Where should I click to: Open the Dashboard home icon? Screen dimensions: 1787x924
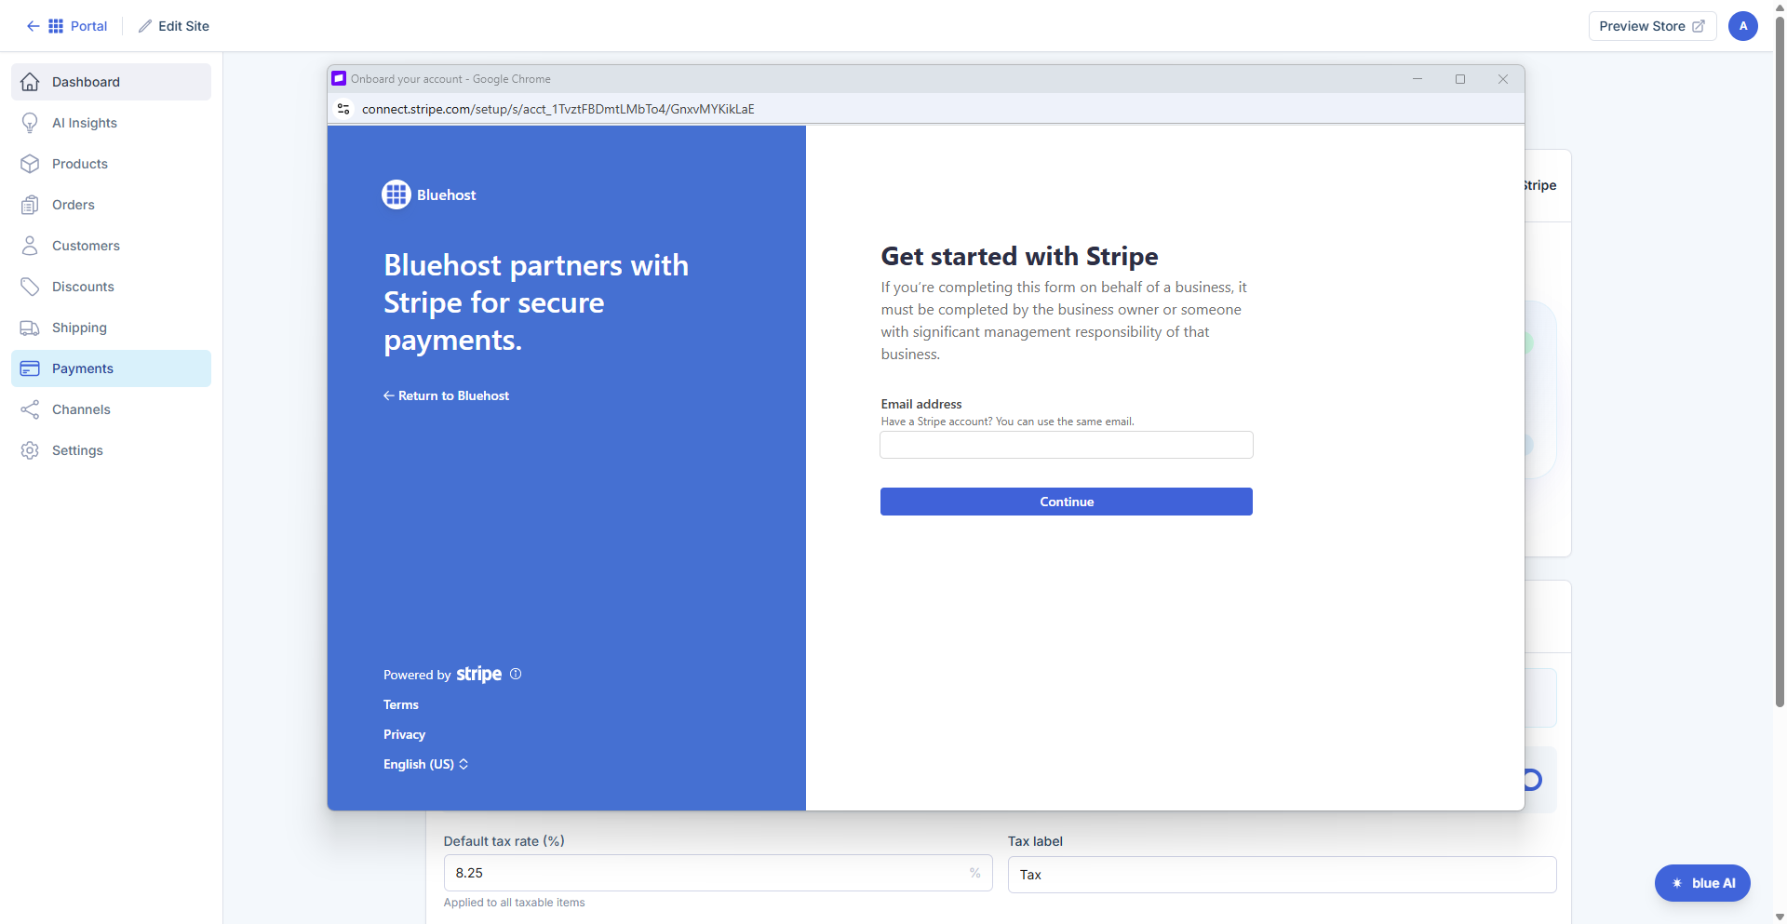[x=30, y=82]
